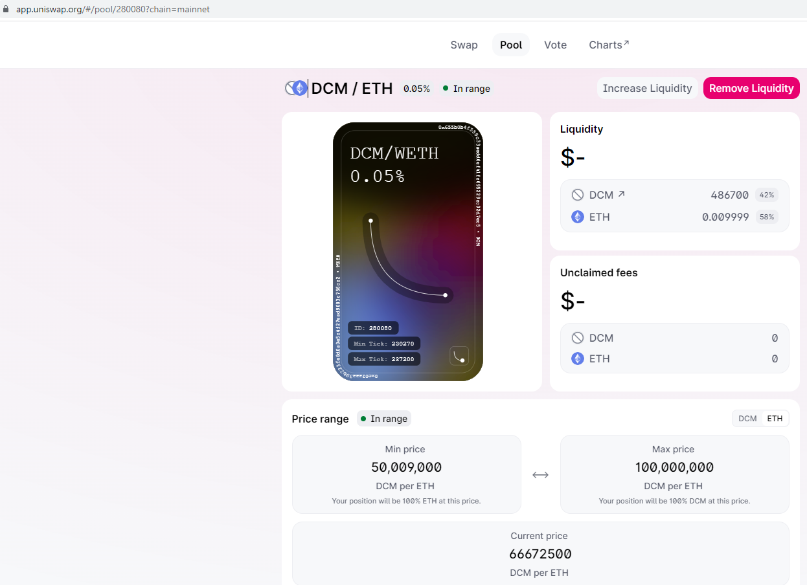The image size is (807, 585).
Task: Open the Vote tab
Action: pyautogui.click(x=555, y=45)
